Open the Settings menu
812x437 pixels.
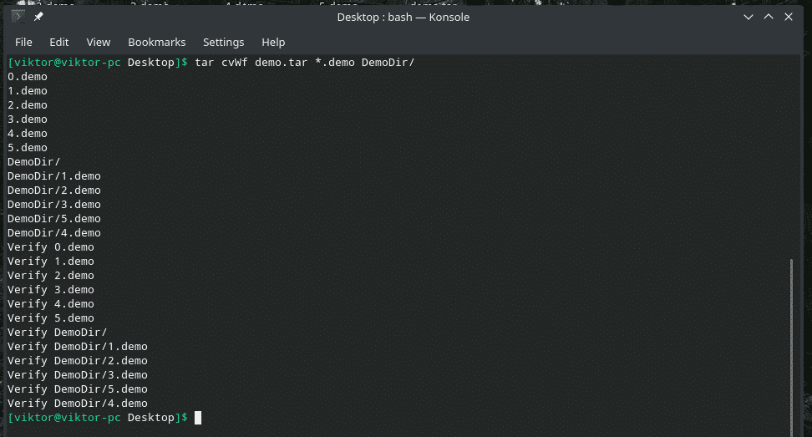(223, 42)
